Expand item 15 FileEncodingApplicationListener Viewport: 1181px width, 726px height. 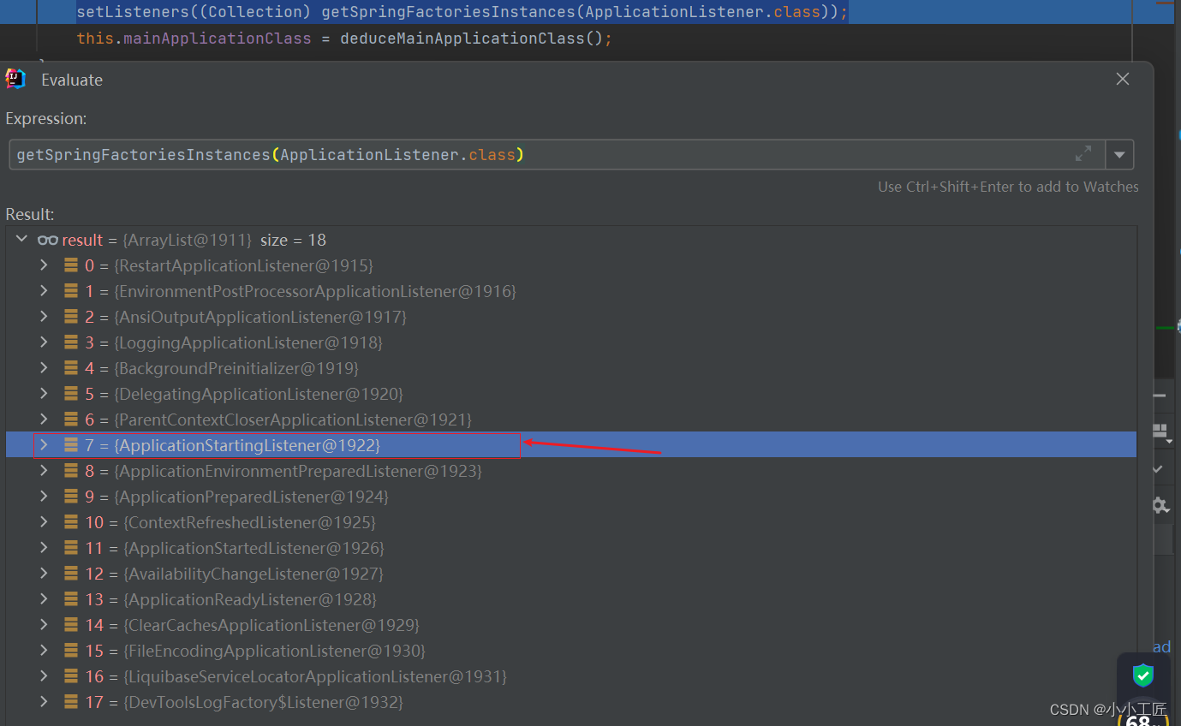pyautogui.click(x=44, y=651)
